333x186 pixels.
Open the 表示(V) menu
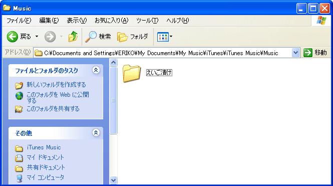click(x=77, y=21)
